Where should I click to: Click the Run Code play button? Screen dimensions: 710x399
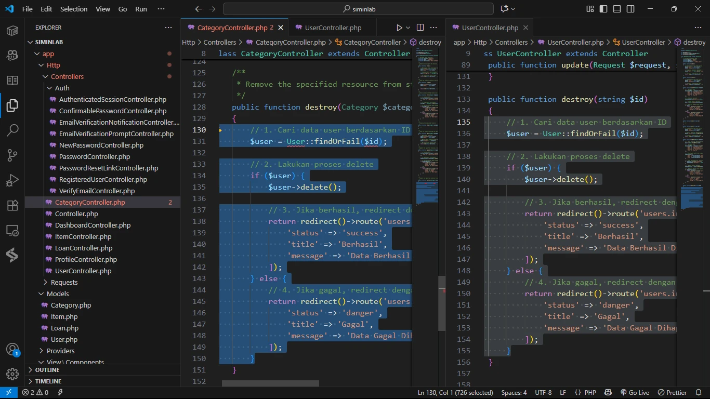399,28
